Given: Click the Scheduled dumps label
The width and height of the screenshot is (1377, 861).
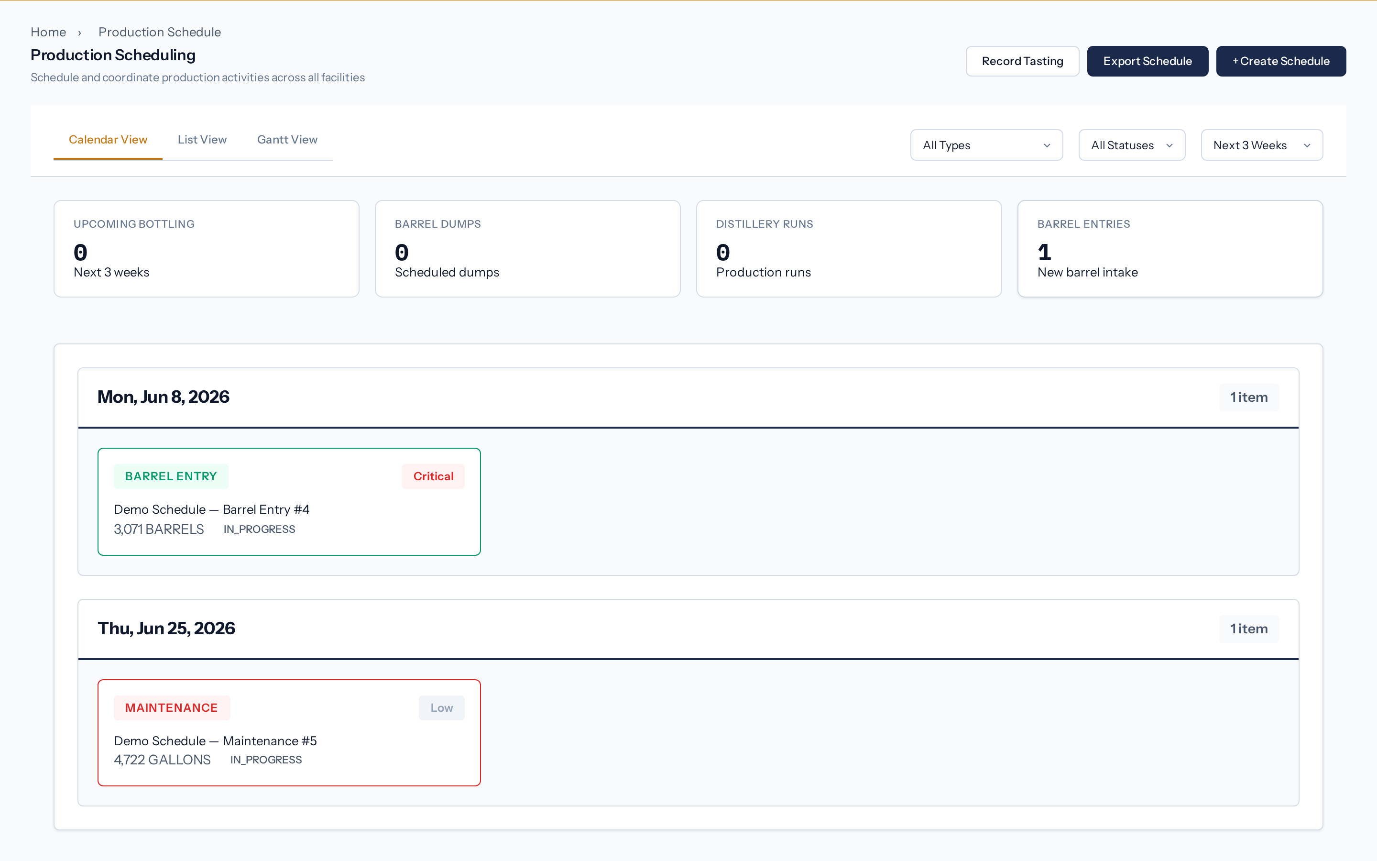Looking at the screenshot, I should (x=447, y=272).
